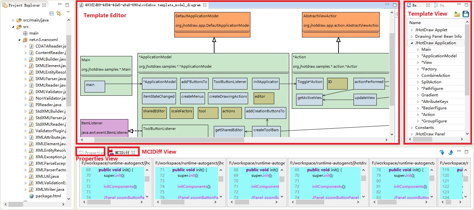
Task: Select Gradient in Template View
Action: [430, 95]
